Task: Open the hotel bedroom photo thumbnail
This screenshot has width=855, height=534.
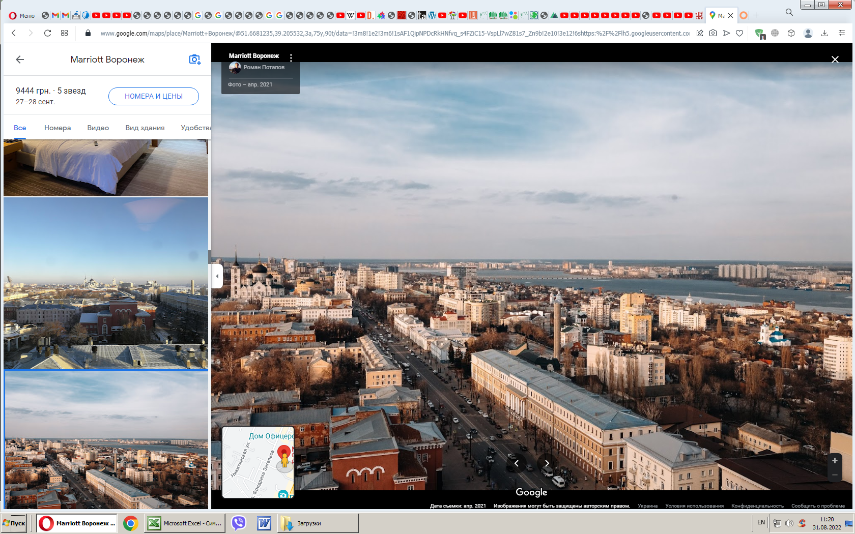Action: pos(106,168)
